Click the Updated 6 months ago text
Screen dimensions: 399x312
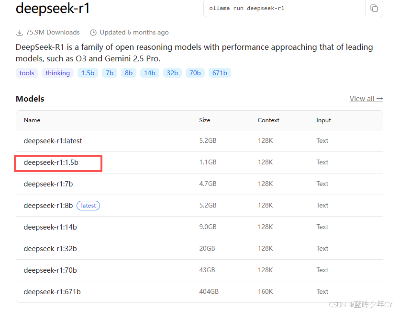tap(134, 33)
